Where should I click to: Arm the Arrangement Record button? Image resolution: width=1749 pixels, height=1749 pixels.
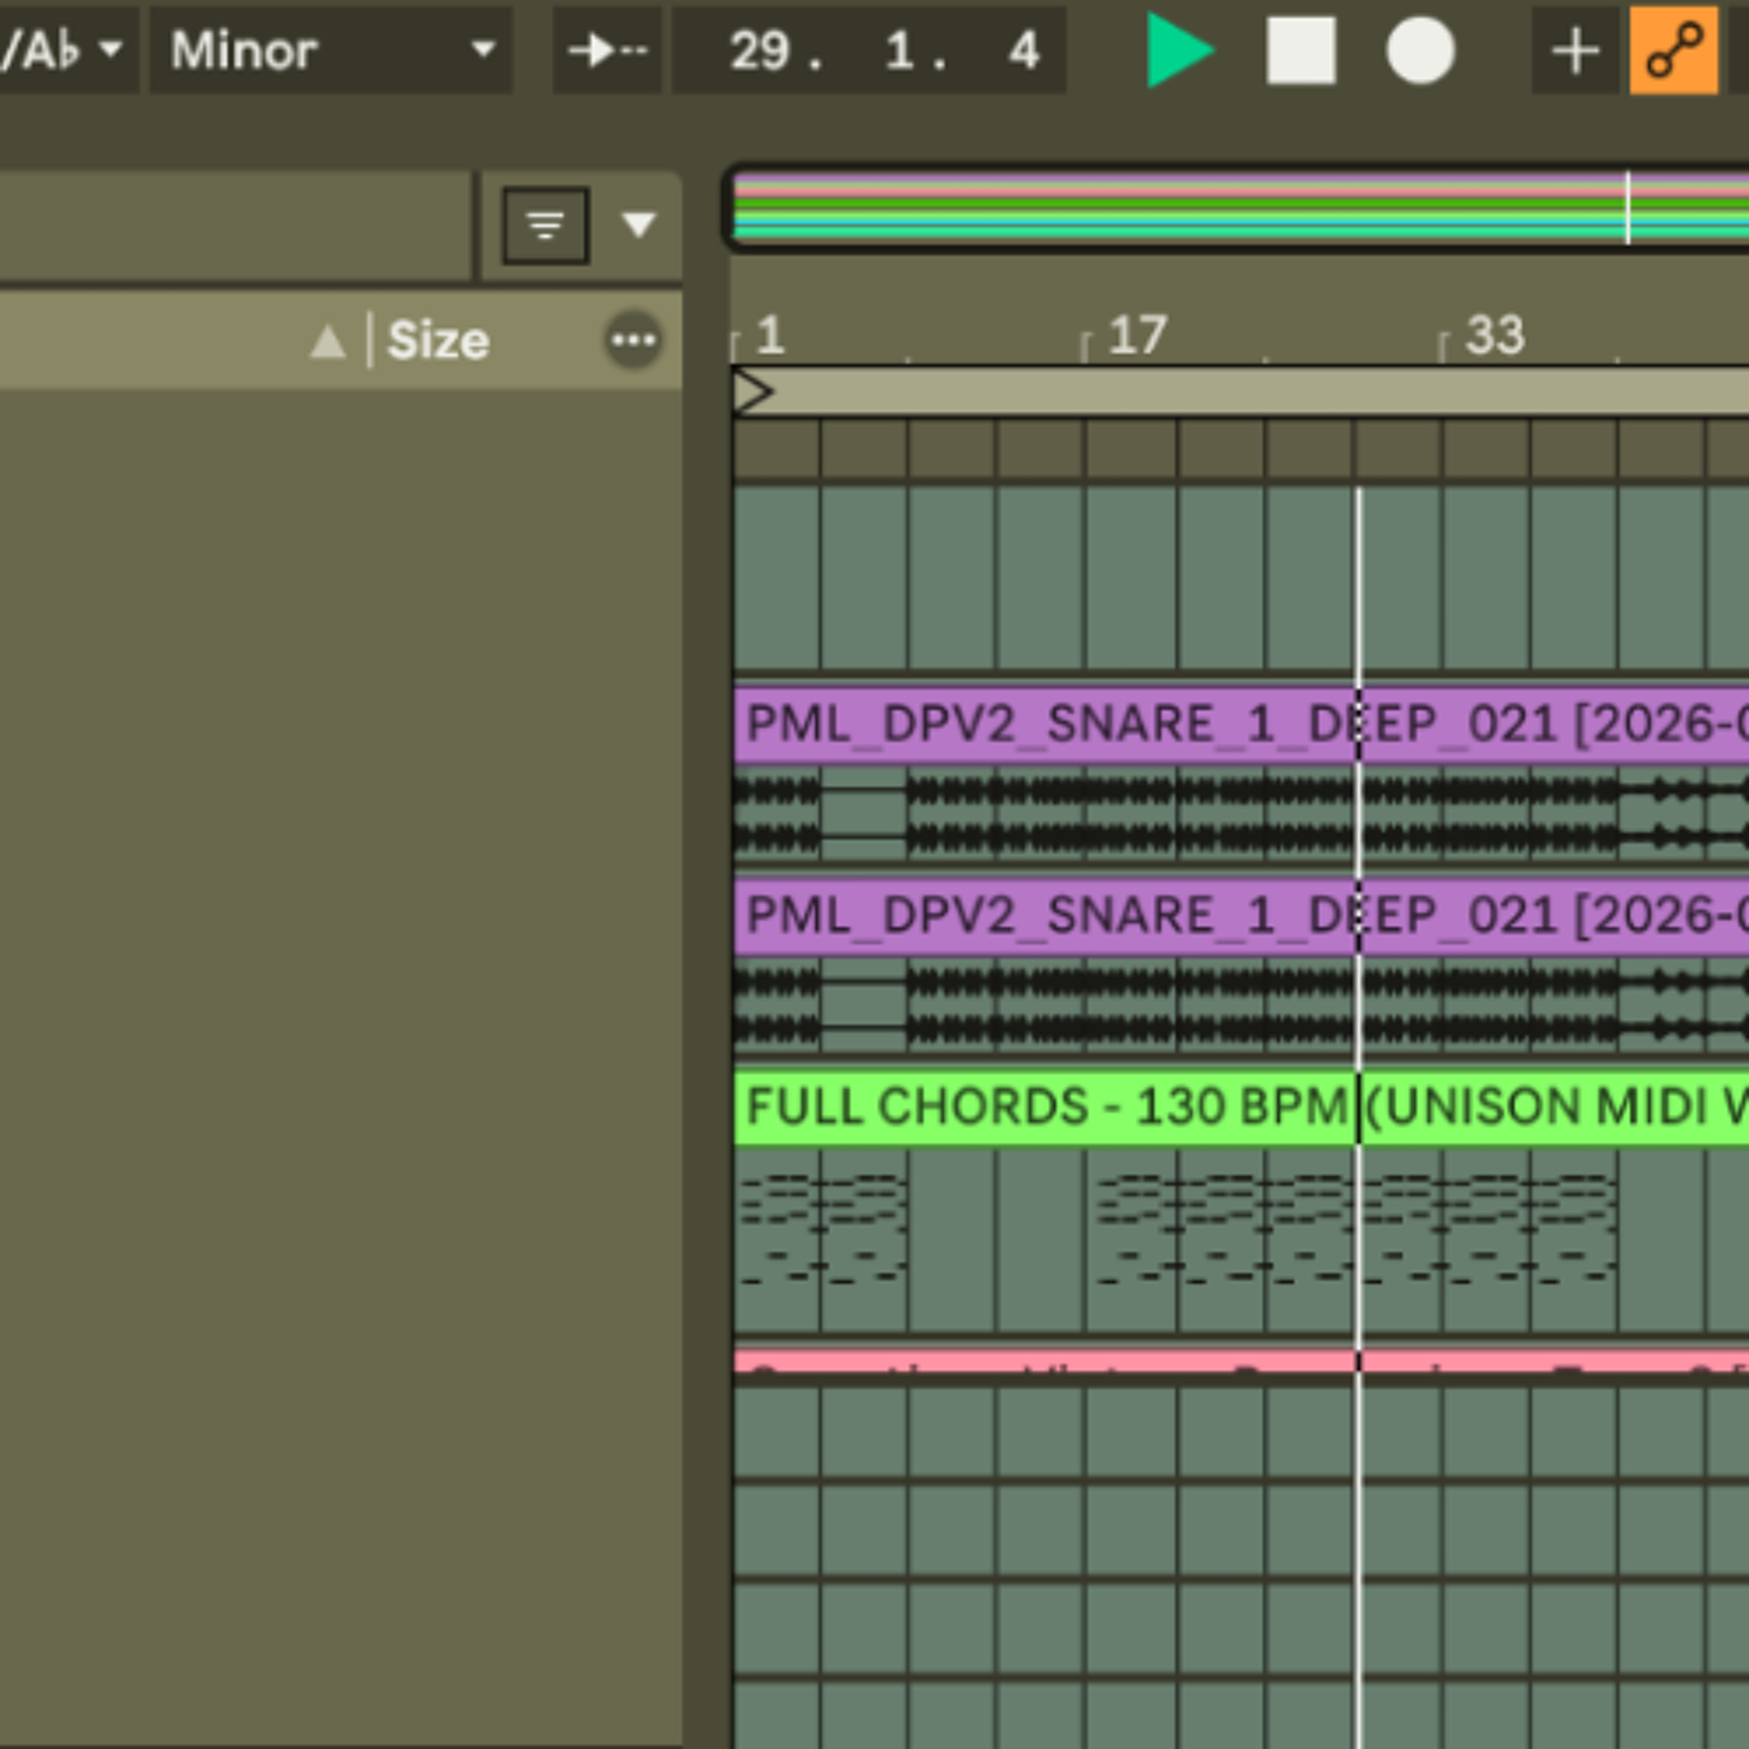[x=1420, y=51]
